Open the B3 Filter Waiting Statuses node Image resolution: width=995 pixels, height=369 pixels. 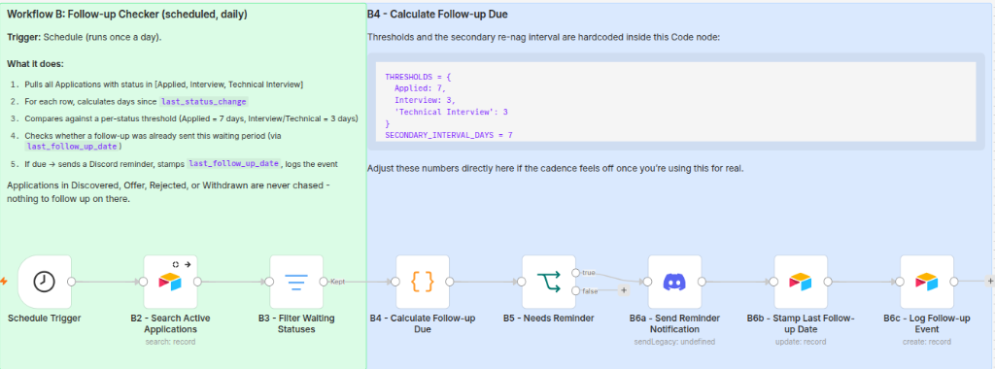click(296, 282)
